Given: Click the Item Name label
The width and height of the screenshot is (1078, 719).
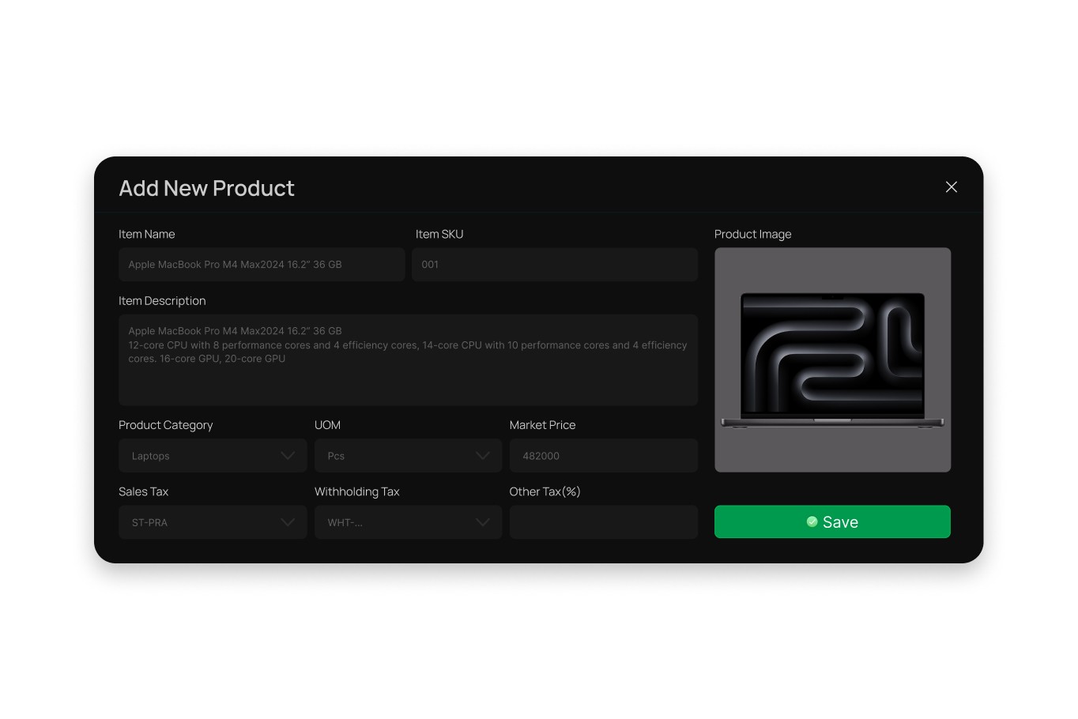Looking at the screenshot, I should [147, 234].
